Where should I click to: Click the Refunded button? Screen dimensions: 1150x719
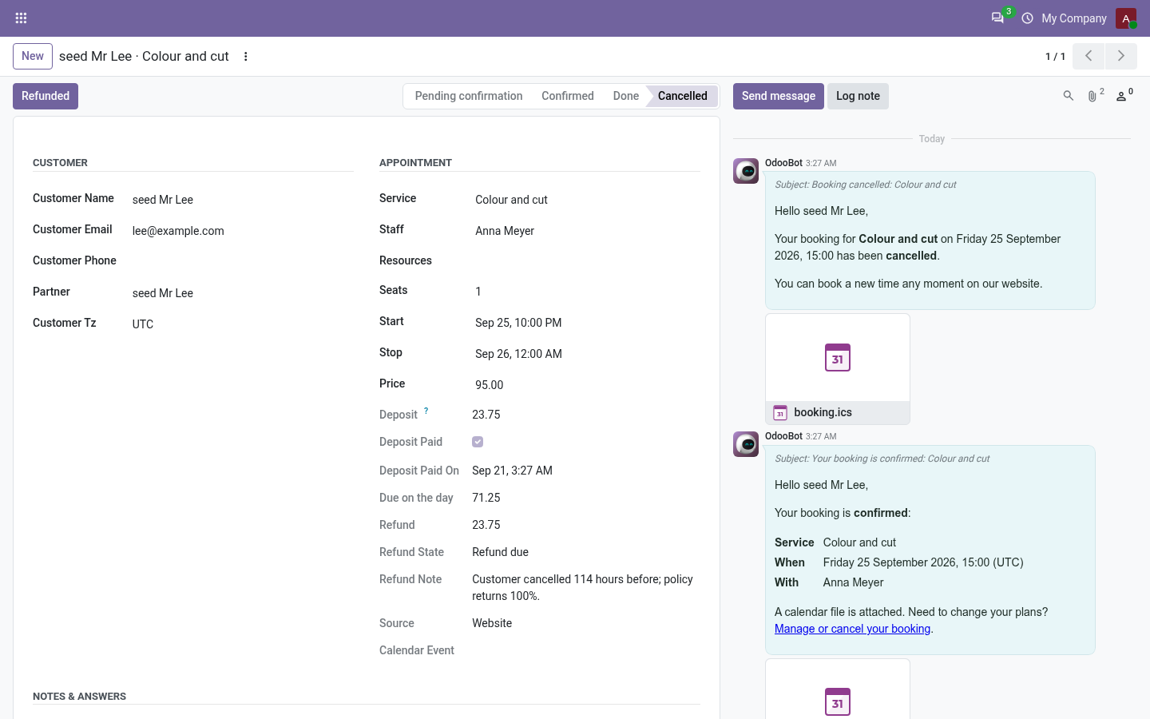pos(46,96)
